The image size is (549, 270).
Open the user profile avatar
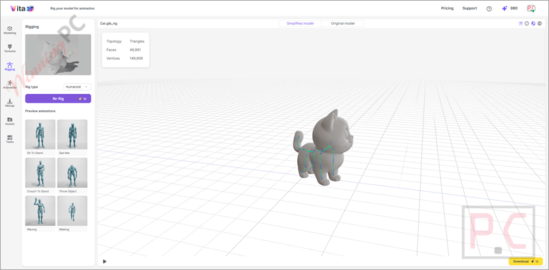pyautogui.click(x=531, y=8)
